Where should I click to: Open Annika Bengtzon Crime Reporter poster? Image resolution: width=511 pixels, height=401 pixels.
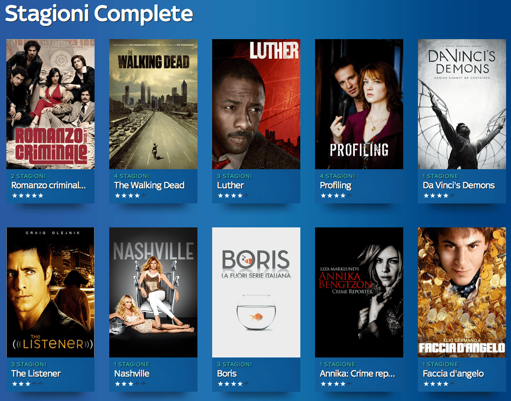[359, 292]
